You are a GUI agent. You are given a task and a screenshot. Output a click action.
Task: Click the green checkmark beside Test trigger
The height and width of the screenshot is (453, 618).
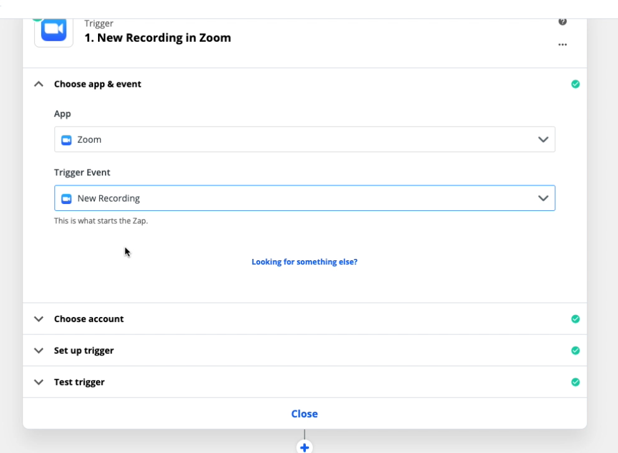(576, 382)
